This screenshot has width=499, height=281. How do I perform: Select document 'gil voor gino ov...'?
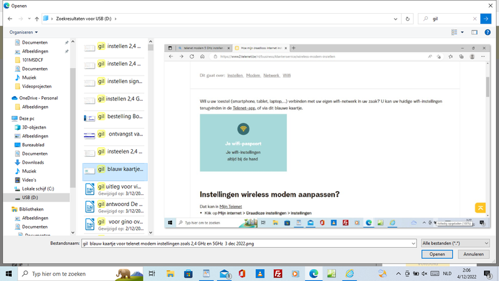pos(115,224)
